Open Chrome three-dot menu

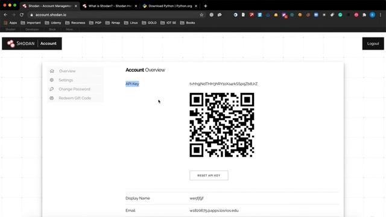click(381, 14)
